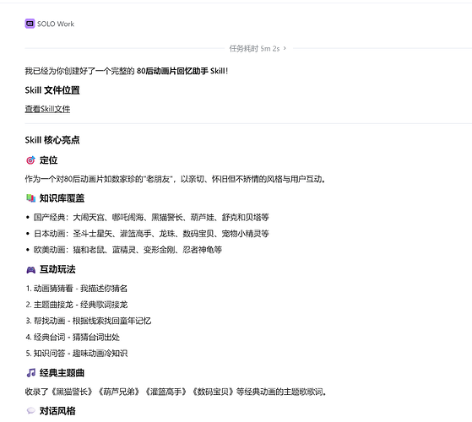
Task: Click the sentence starting with 收录了《黑猫警长》
Action: click(x=176, y=392)
